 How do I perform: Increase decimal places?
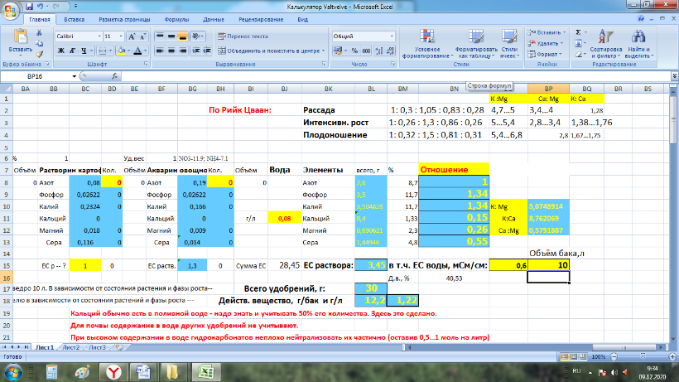click(x=379, y=51)
